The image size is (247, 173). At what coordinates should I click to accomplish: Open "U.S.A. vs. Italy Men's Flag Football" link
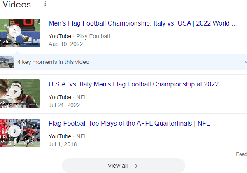[x=137, y=84]
